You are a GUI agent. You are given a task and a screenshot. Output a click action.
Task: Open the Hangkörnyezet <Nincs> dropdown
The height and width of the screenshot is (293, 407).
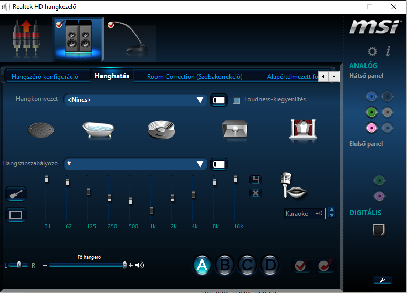click(x=135, y=100)
